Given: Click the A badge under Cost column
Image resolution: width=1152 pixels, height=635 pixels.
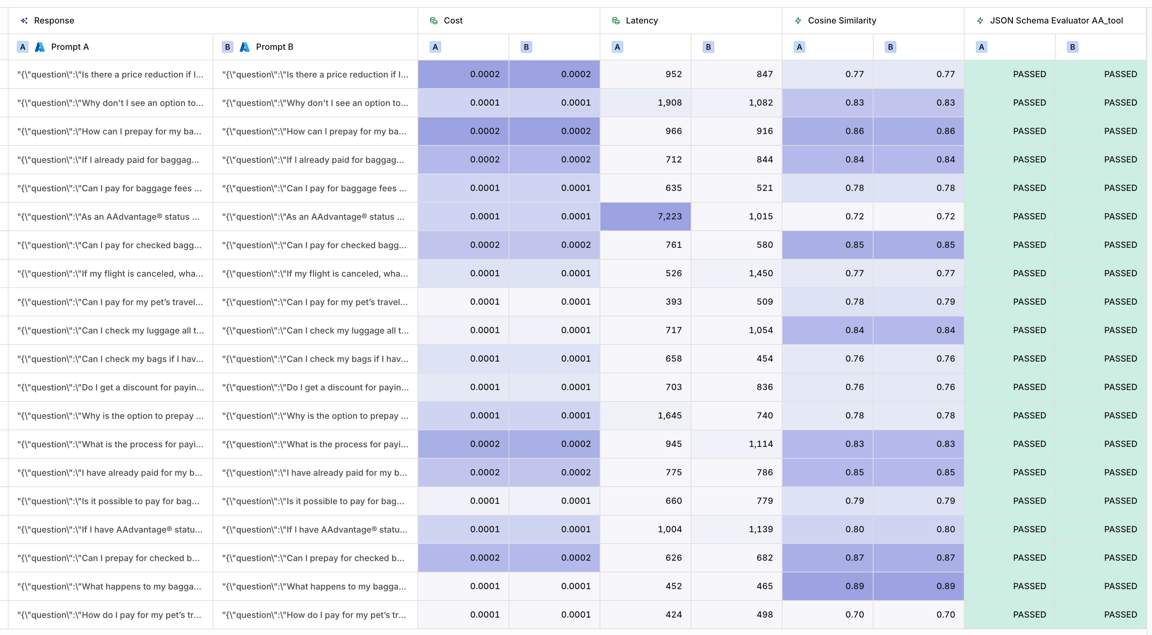Looking at the screenshot, I should click(435, 47).
